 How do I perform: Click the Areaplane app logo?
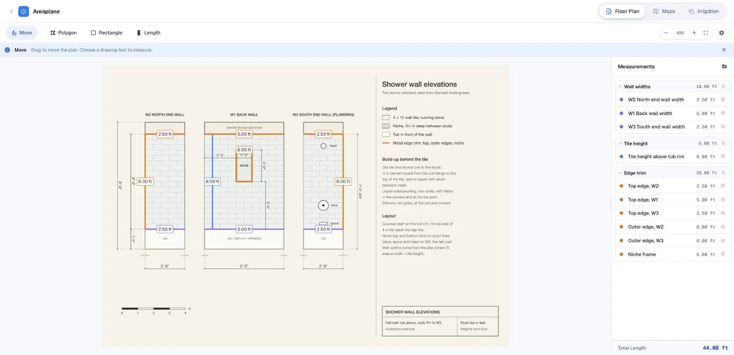(x=23, y=11)
